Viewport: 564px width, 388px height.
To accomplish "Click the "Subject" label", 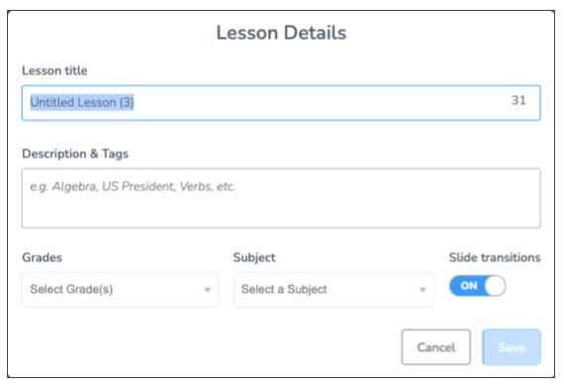I will click(x=254, y=257).
